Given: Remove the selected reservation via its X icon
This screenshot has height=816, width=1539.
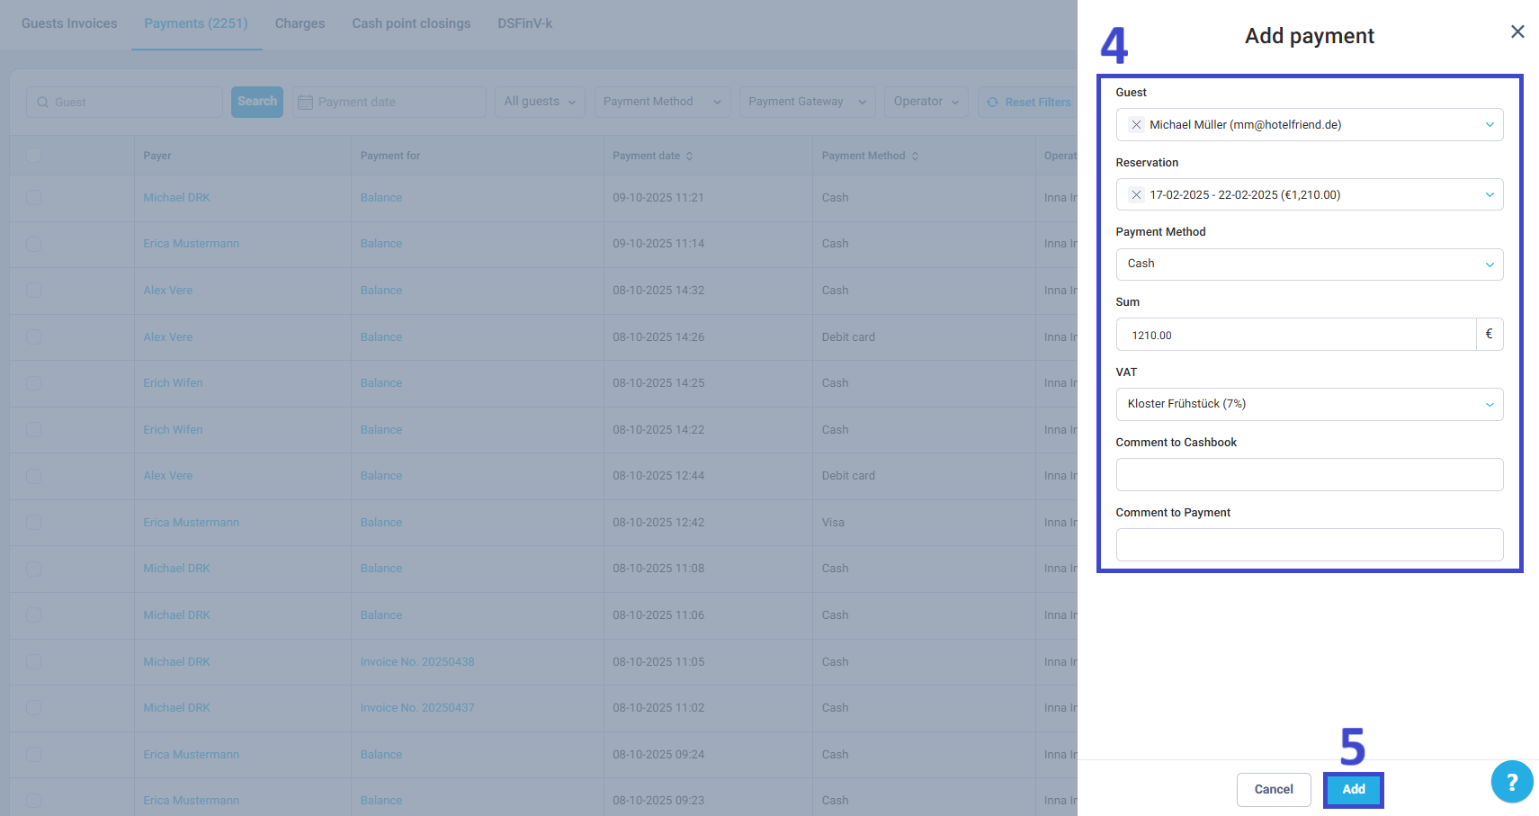Looking at the screenshot, I should tap(1136, 194).
